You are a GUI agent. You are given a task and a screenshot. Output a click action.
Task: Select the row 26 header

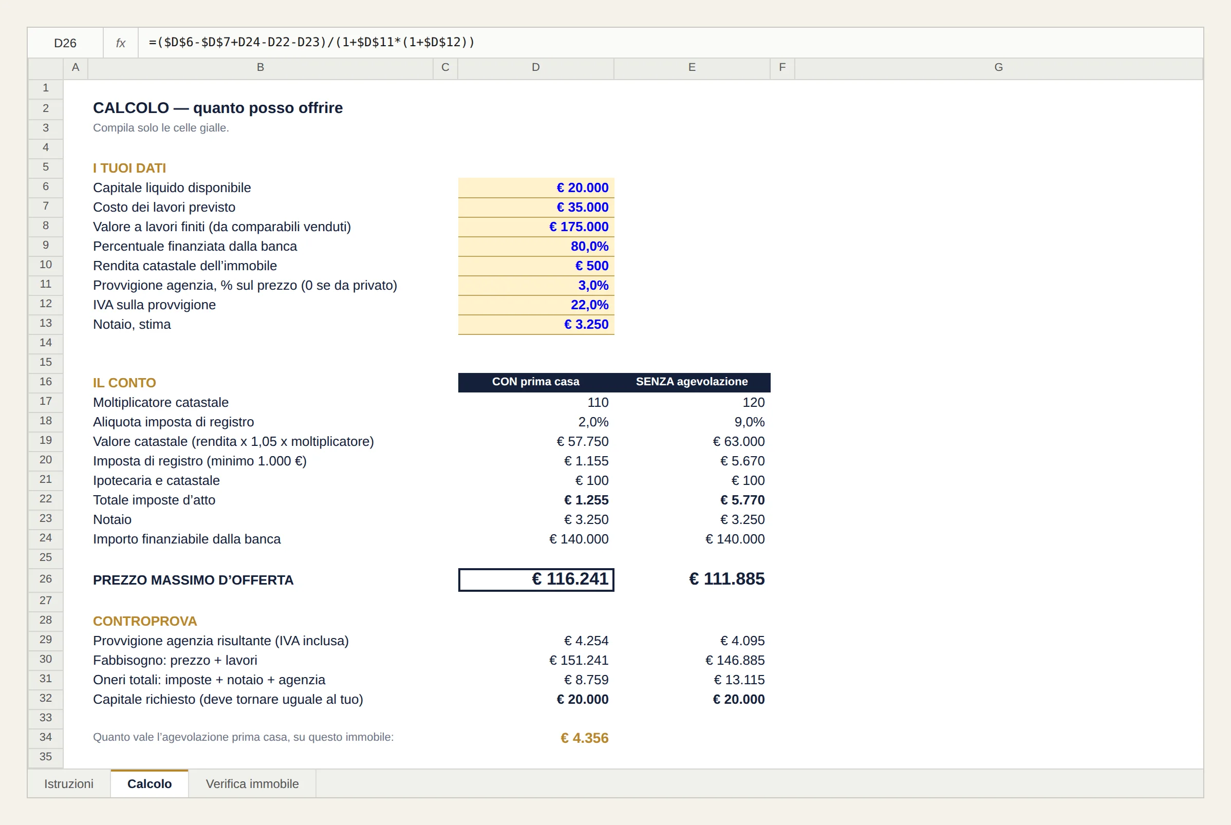[x=46, y=579]
